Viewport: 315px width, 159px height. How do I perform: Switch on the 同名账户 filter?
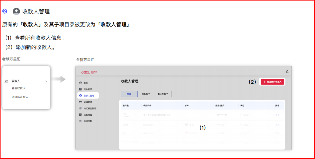[146, 94]
